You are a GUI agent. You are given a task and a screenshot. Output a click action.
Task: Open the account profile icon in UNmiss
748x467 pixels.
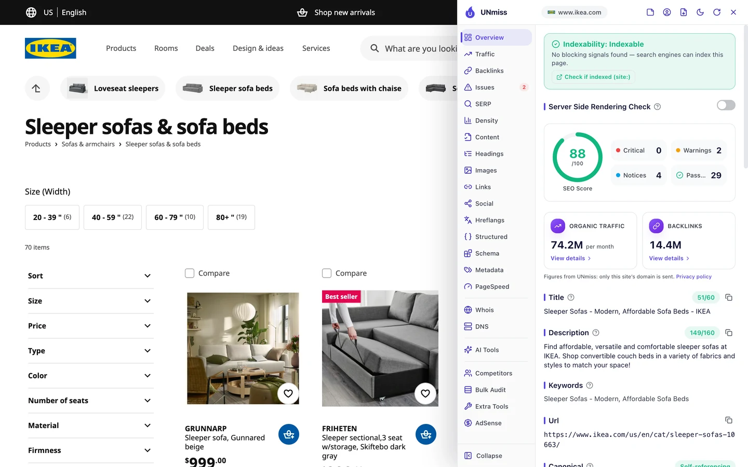667,12
